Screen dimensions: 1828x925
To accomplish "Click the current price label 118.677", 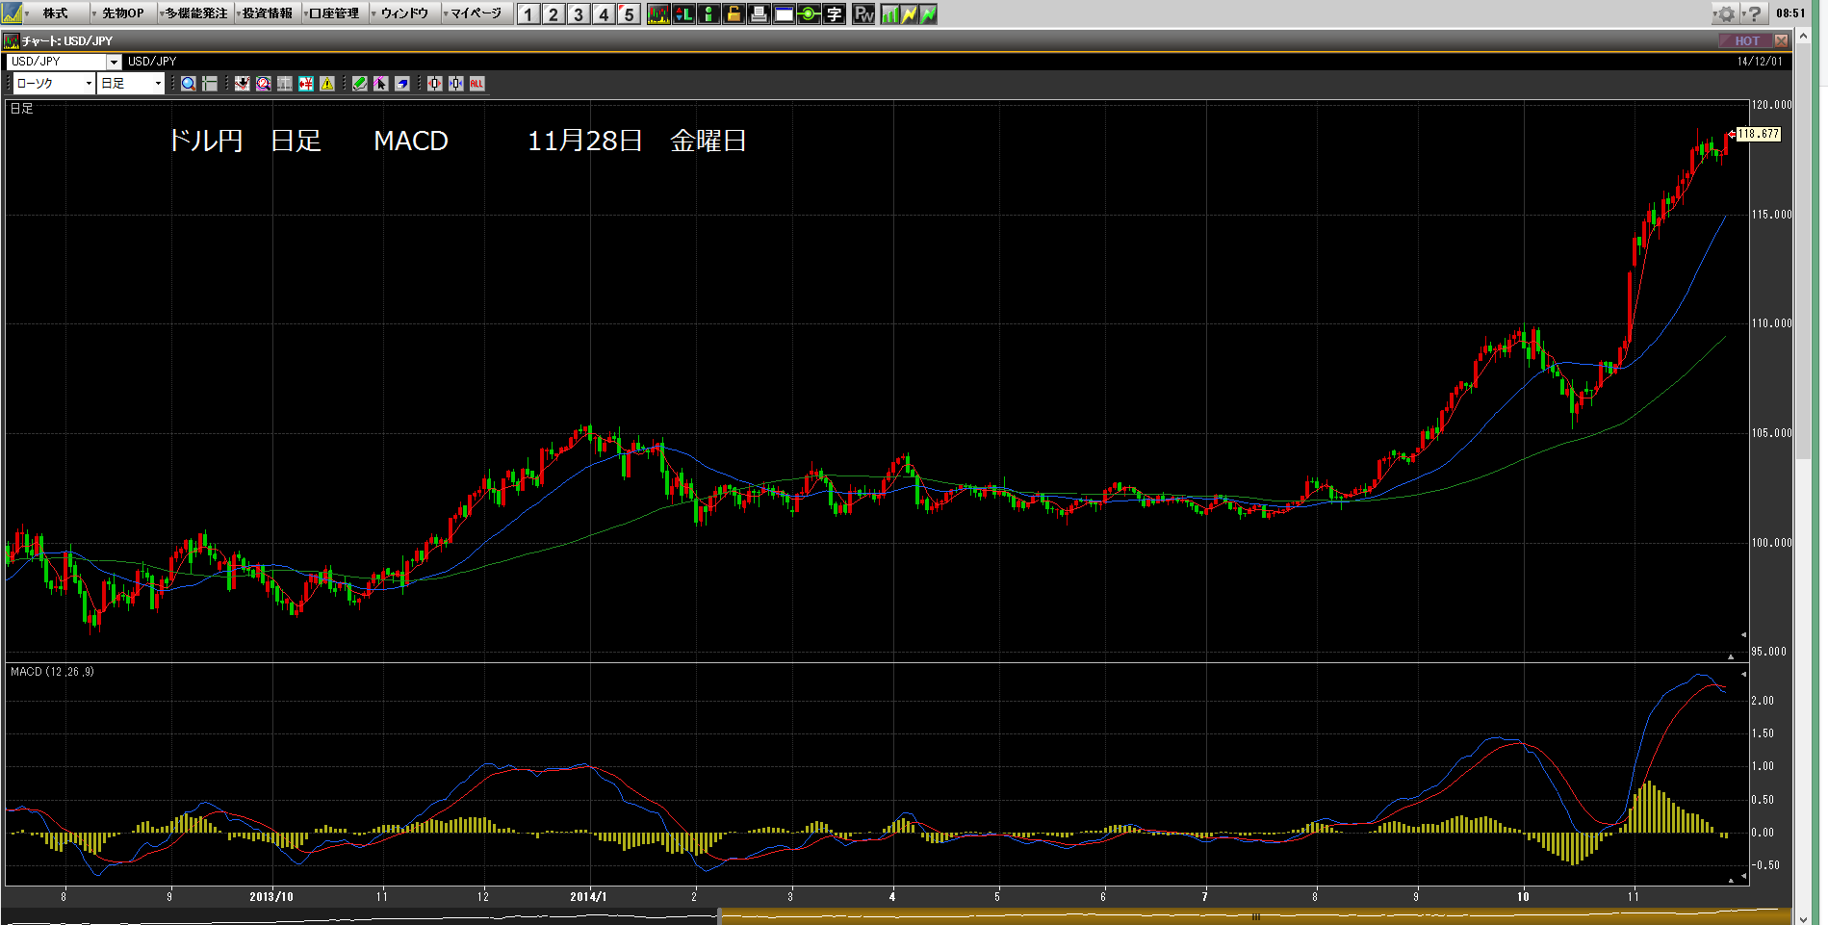I will (1758, 134).
